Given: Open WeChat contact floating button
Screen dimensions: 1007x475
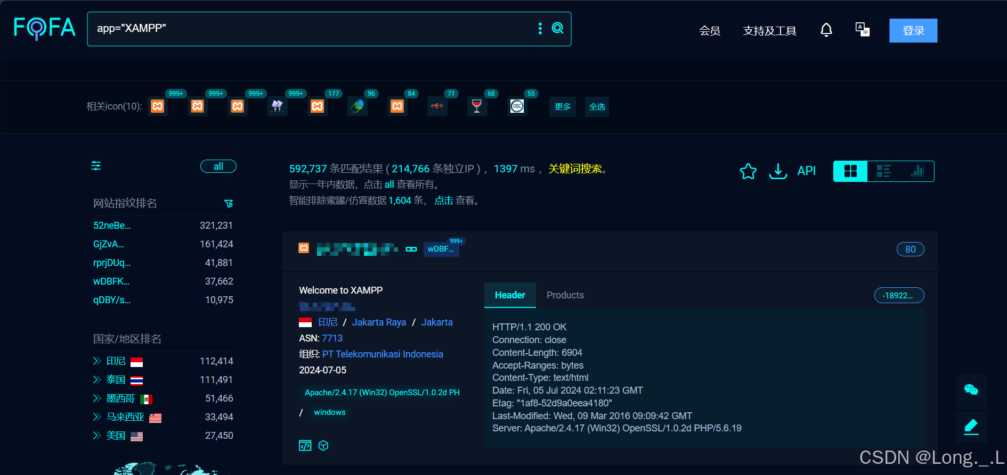Looking at the screenshot, I should click(x=971, y=390).
